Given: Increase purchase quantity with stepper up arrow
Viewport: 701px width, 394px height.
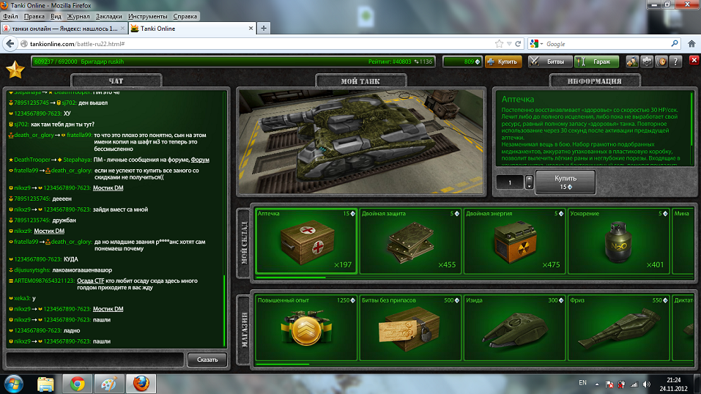Looking at the screenshot, I should pos(530,178).
